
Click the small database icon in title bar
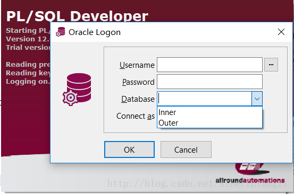click(61, 32)
